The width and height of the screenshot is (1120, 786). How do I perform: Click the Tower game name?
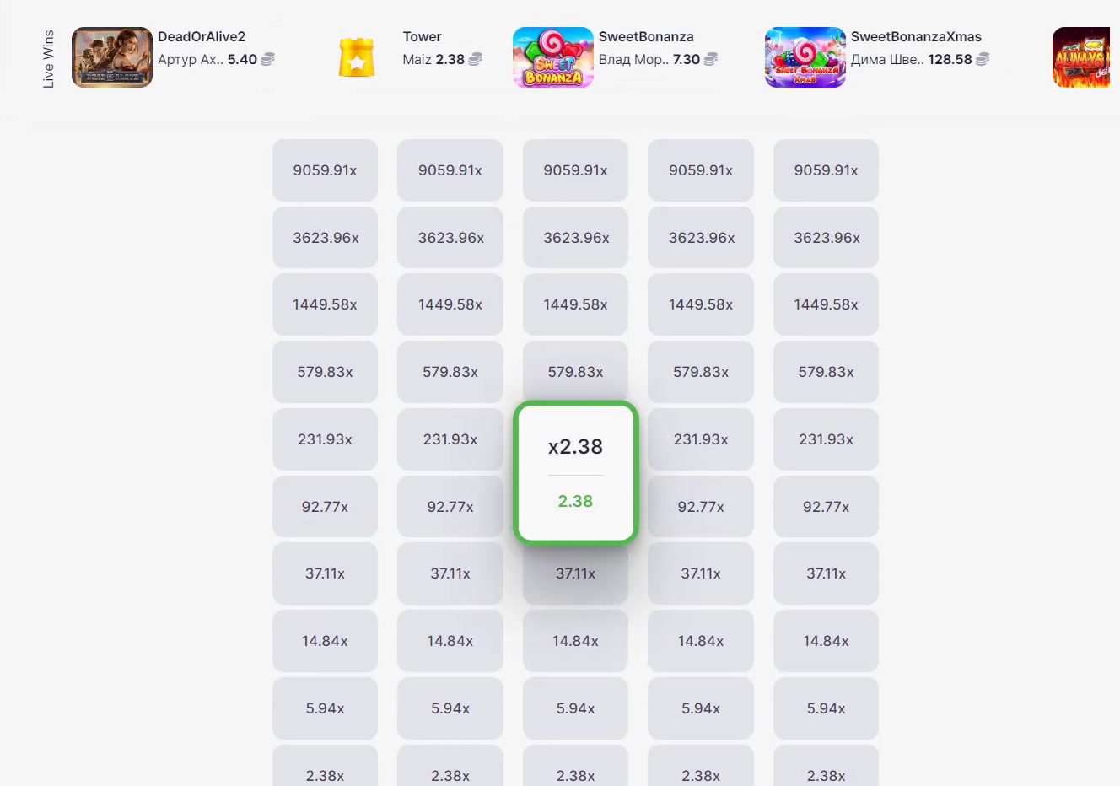[x=422, y=37]
